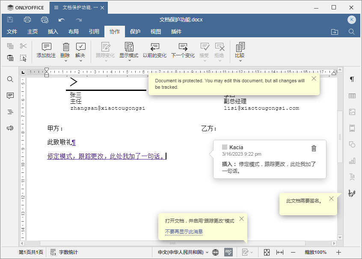Undo the last action

[62, 20]
